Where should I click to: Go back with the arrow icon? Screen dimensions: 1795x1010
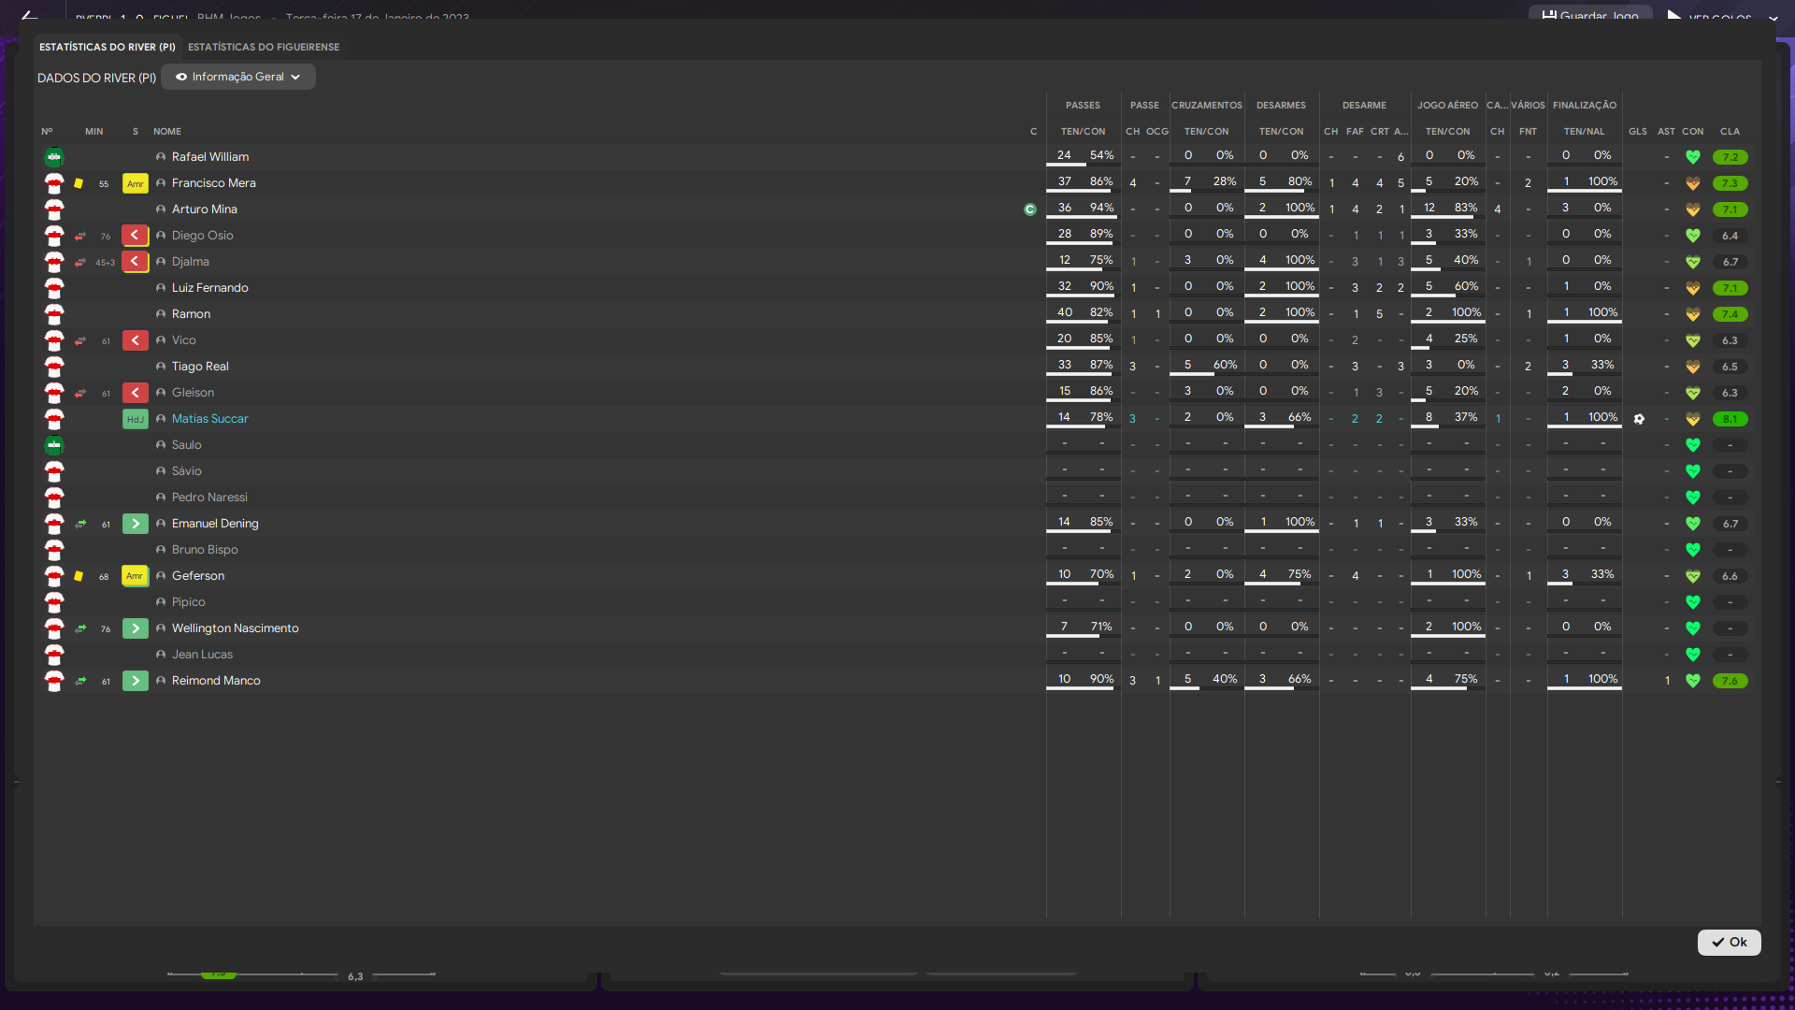[29, 16]
